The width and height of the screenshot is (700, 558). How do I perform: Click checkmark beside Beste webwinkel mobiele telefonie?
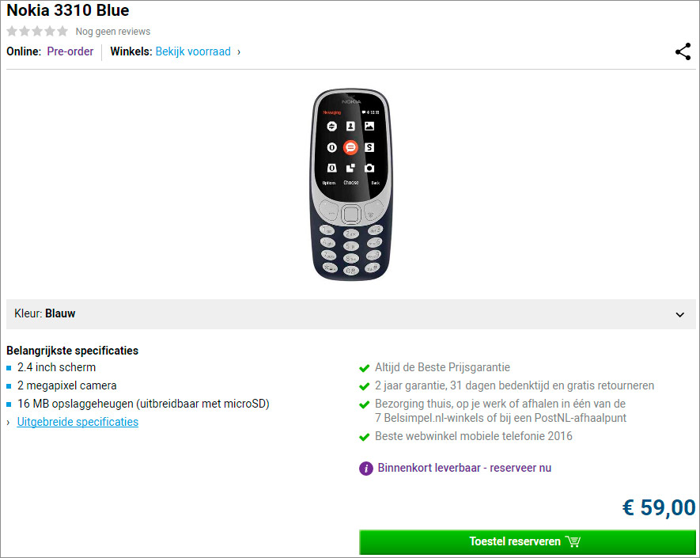tap(365, 437)
